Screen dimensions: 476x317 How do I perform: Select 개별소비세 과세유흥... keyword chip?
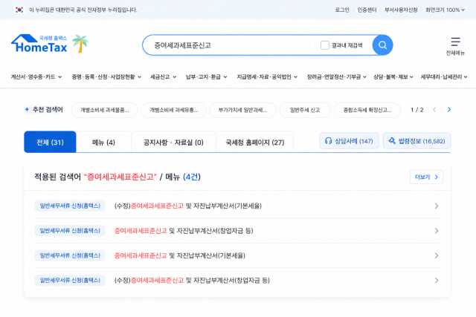tap(173, 110)
